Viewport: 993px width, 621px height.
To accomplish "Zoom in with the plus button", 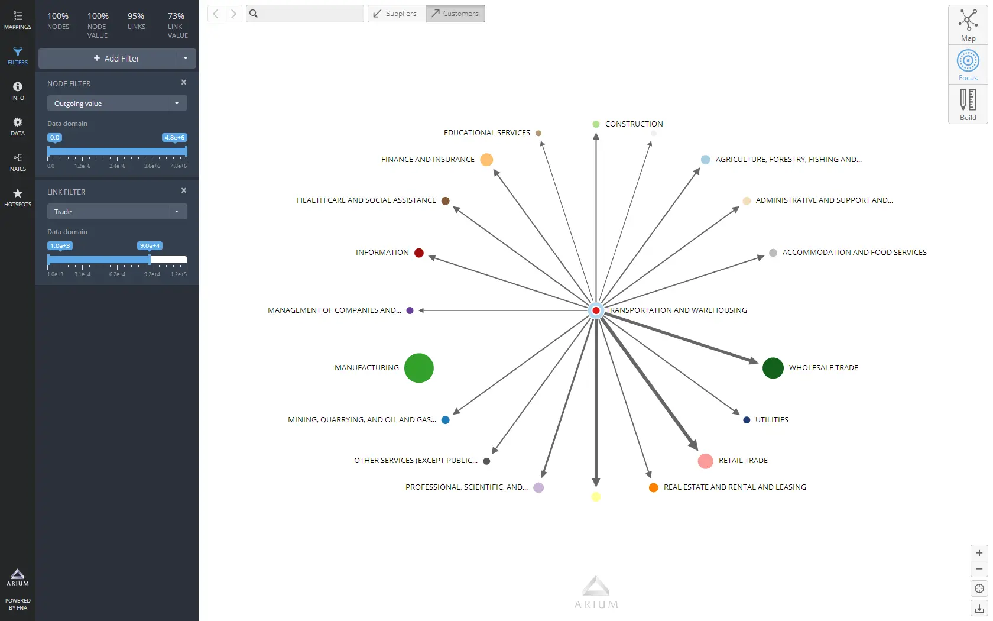I will (979, 553).
